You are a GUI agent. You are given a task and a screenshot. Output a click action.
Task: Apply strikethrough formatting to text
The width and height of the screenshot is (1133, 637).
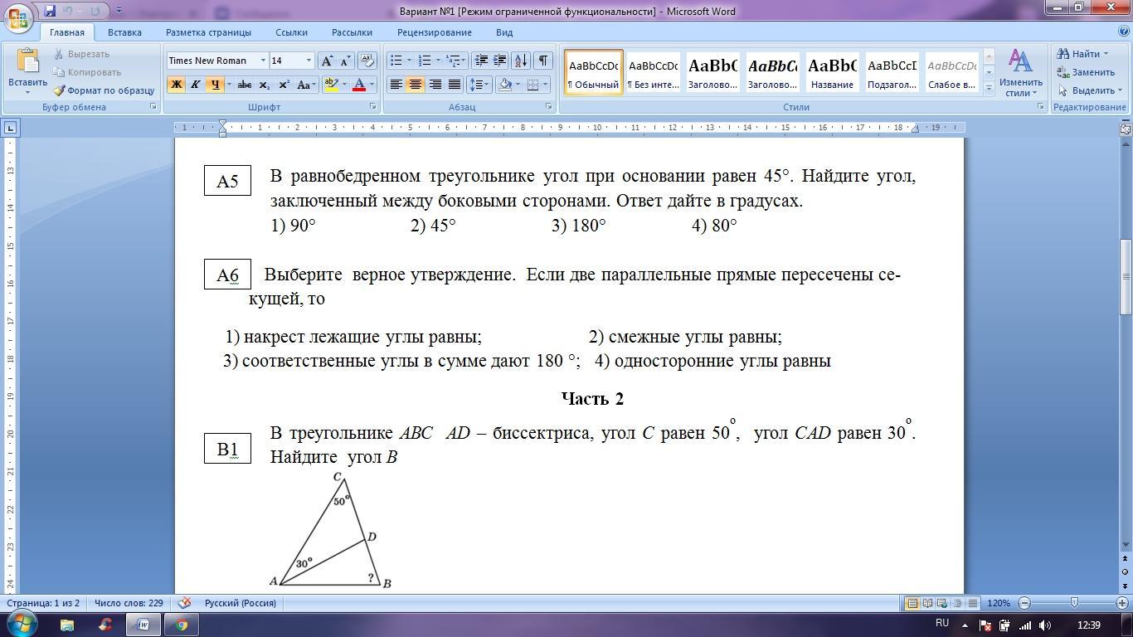coord(244,85)
